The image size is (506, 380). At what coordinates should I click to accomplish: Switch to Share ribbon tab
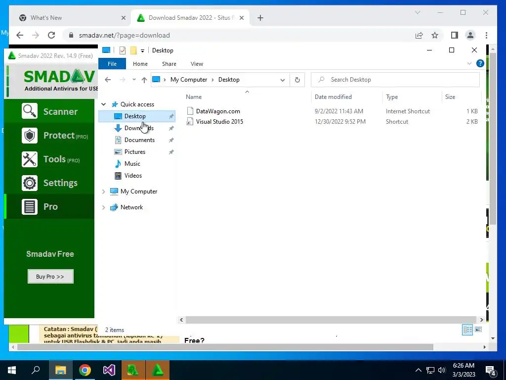(169, 64)
